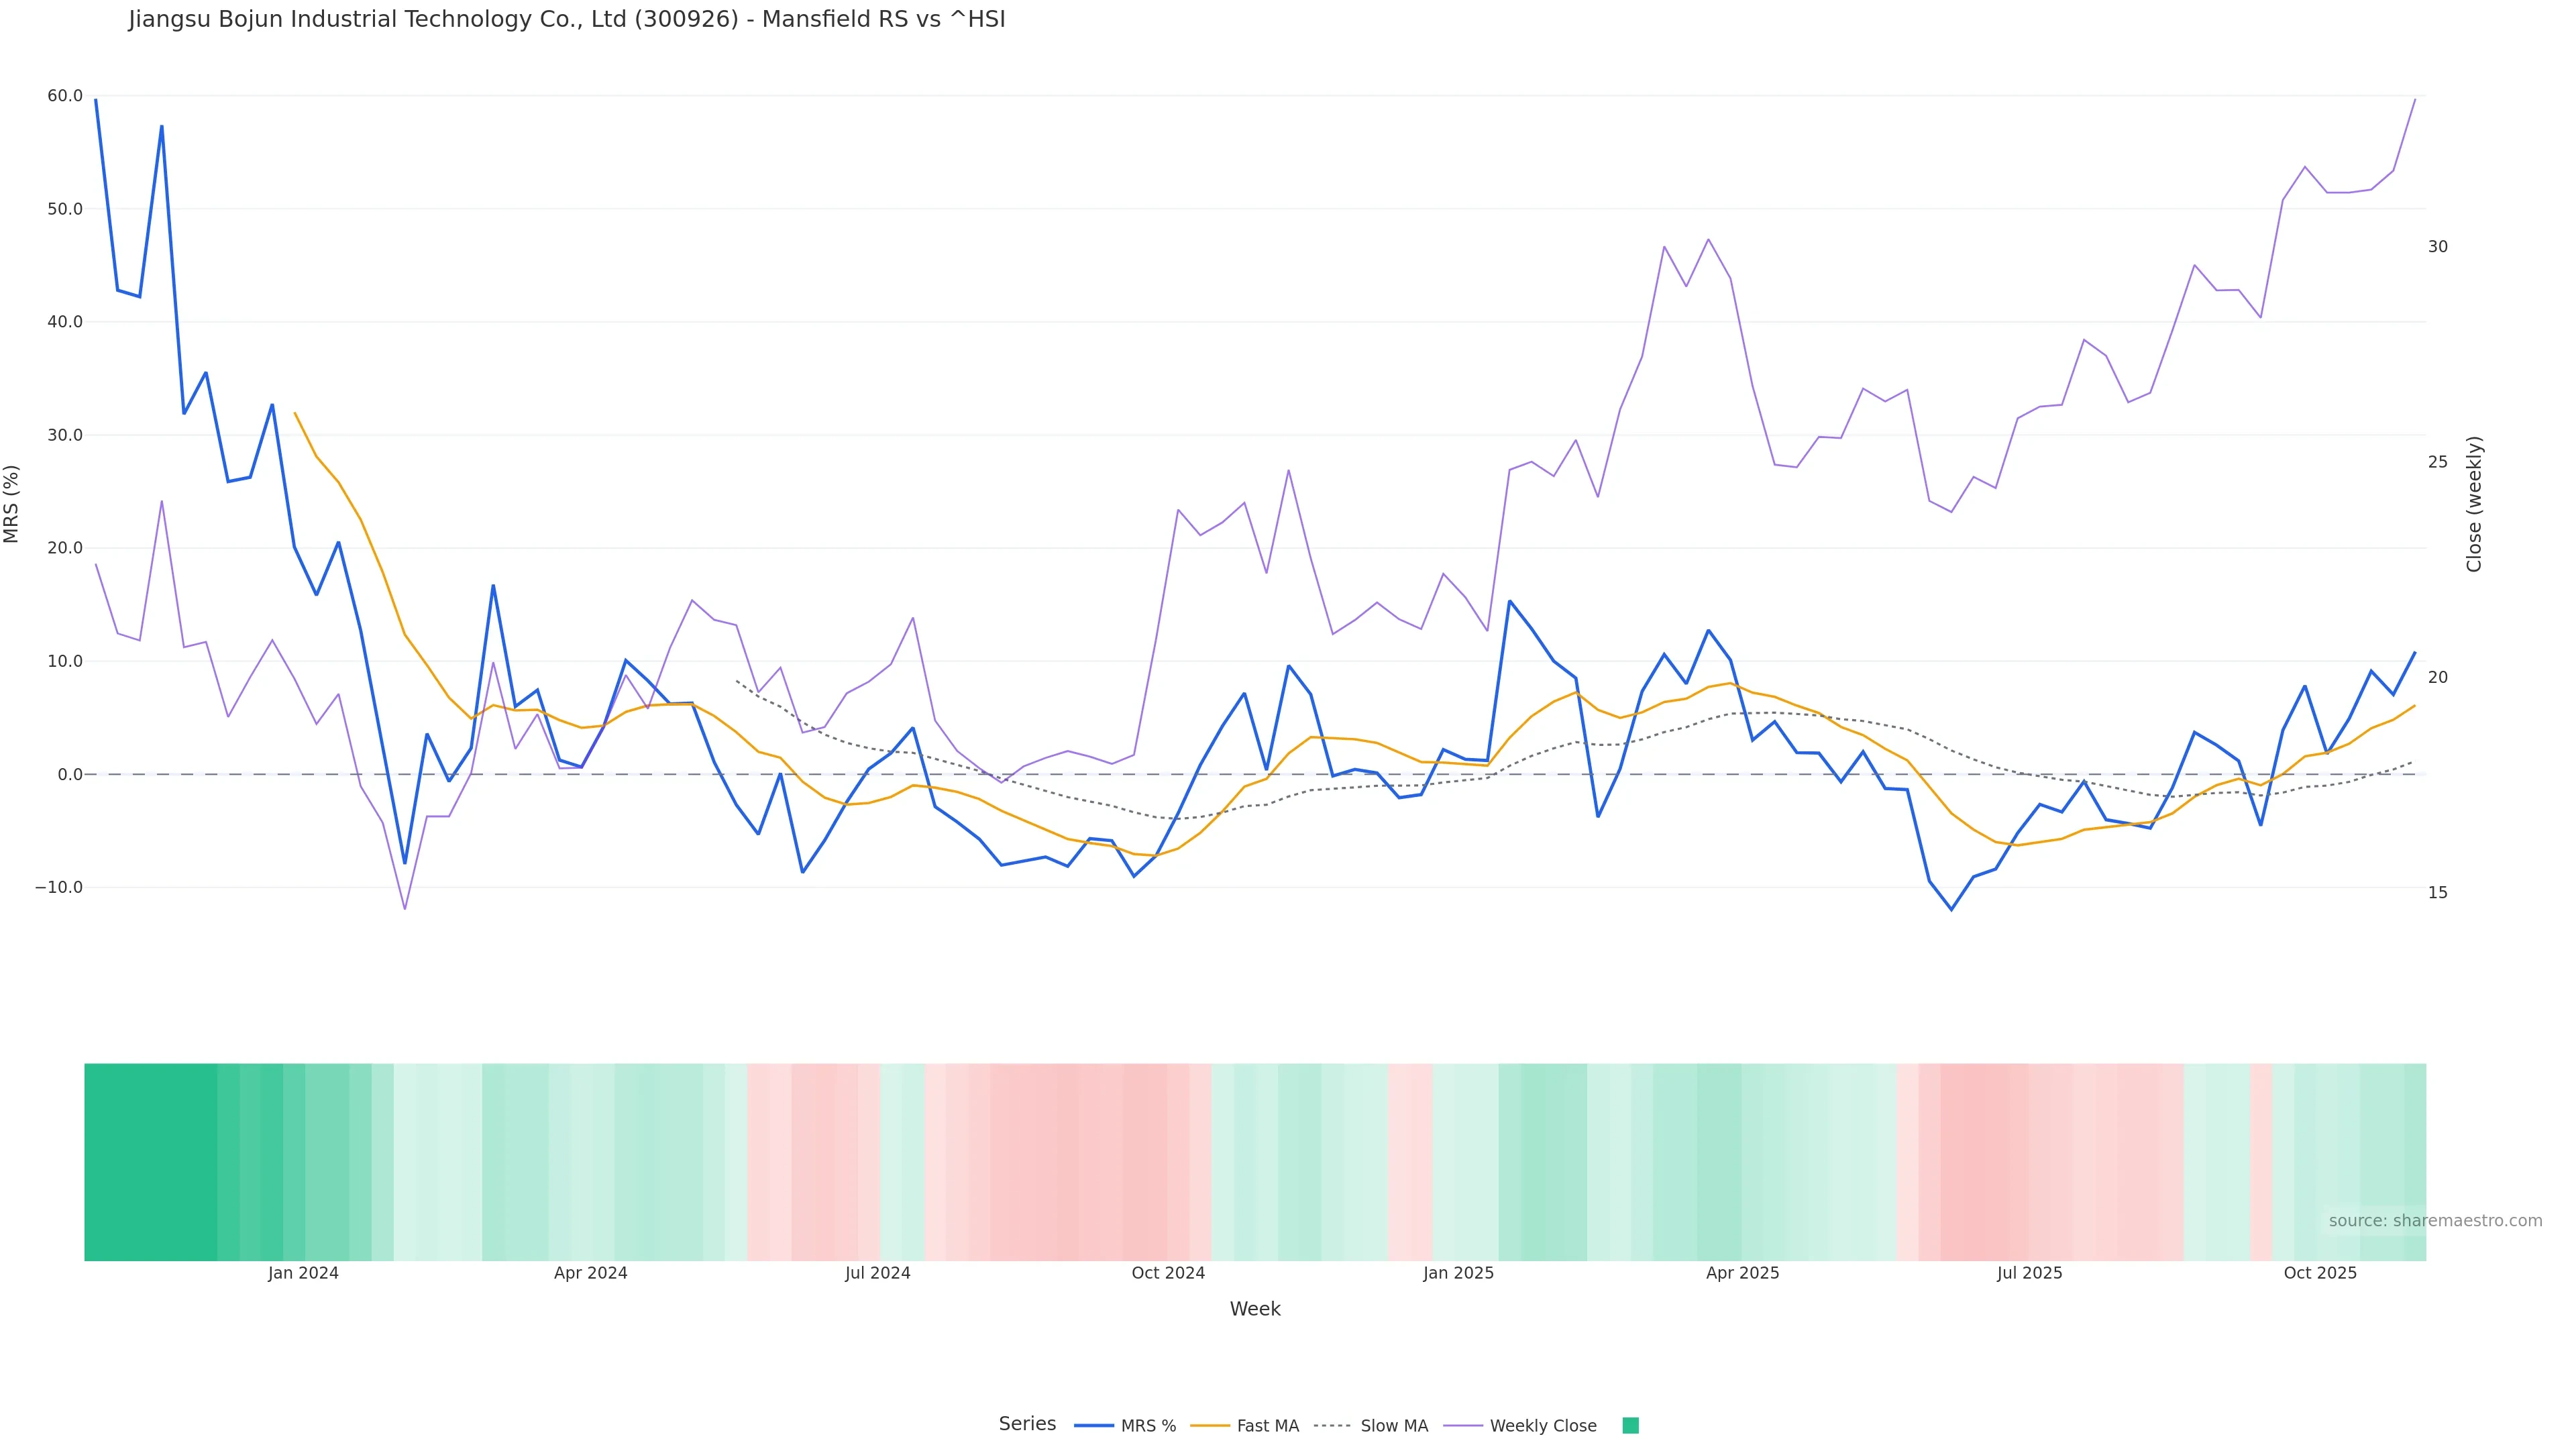Click the blue MRS % line icon

click(1094, 1426)
